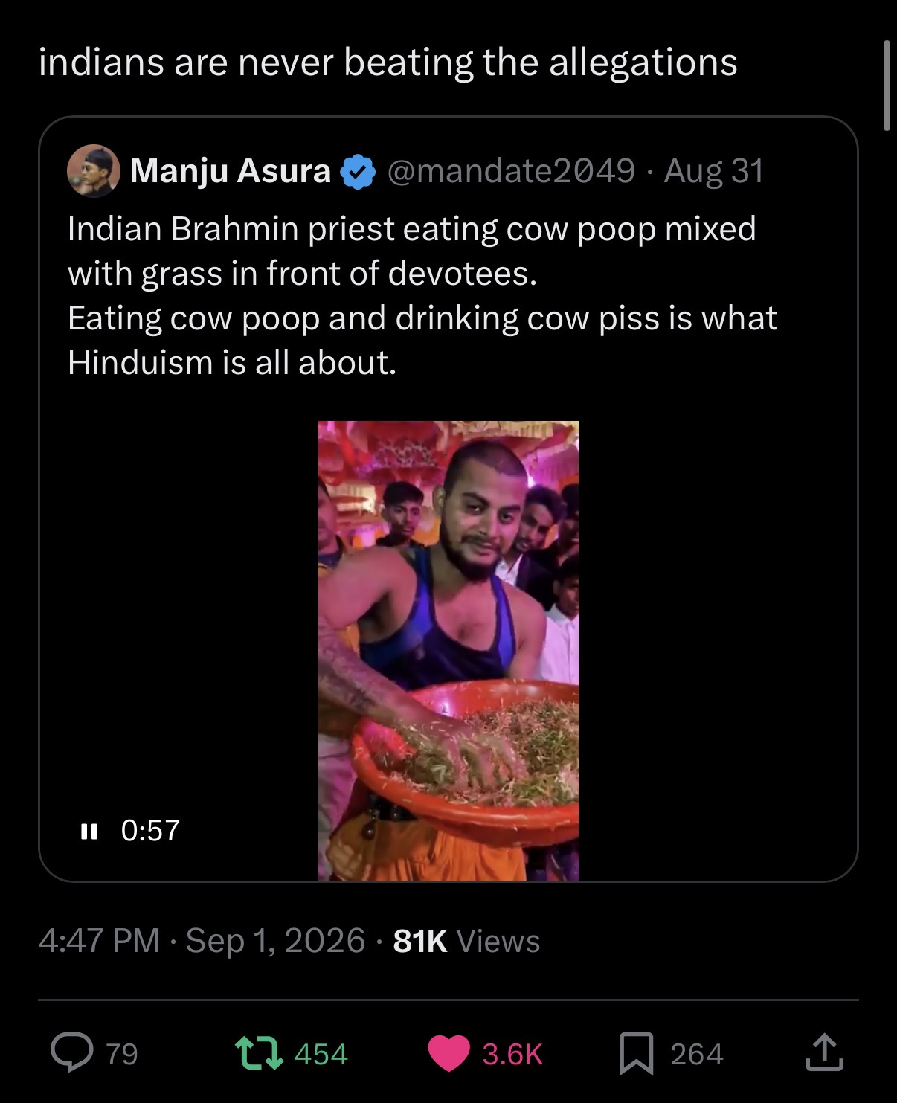Open quoted post text about Brahmin priest
The image size is (897, 1103).
422,296
